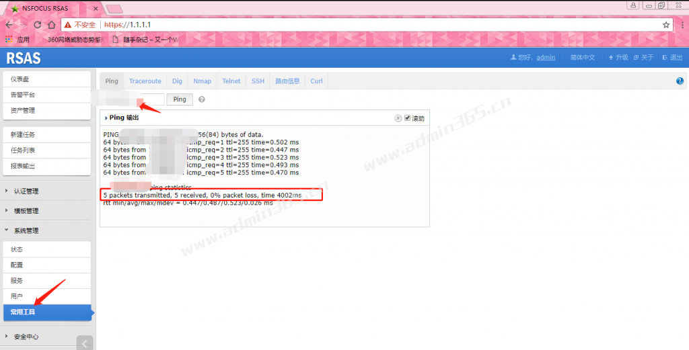Click blue help icon at top right
689x350 pixels.
click(680, 81)
